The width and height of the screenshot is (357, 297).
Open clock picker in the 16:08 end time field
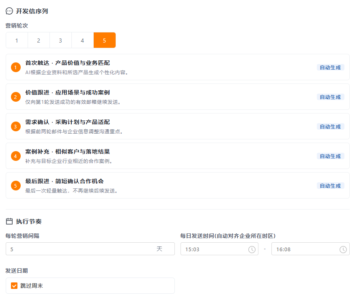click(x=343, y=250)
